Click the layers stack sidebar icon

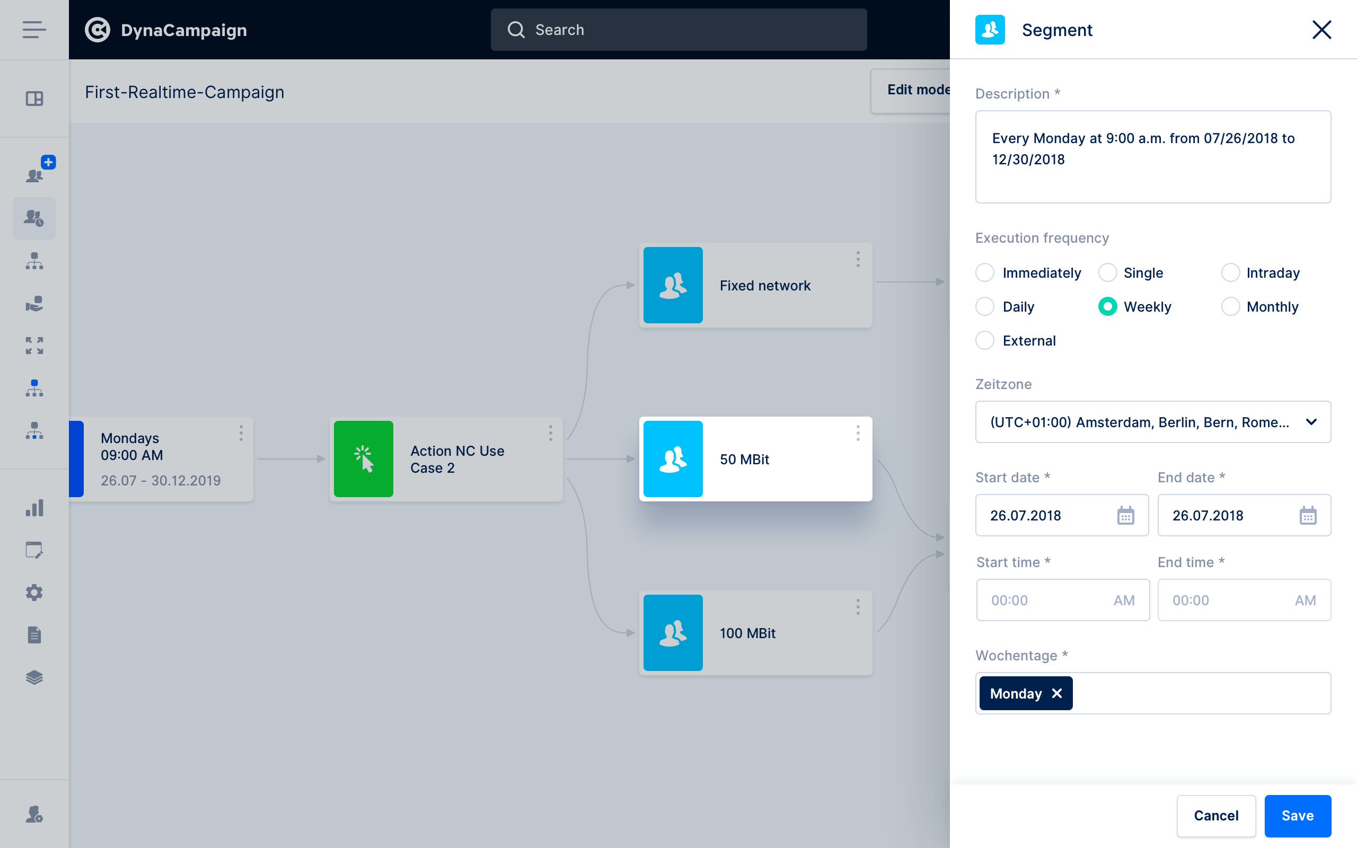pyautogui.click(x=34, y=677)
